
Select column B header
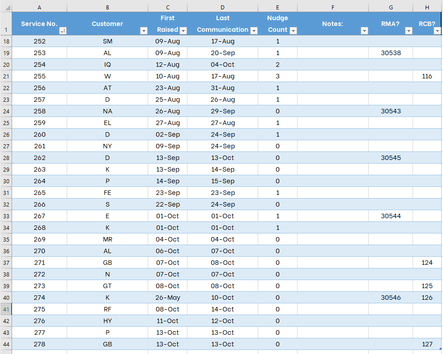click(107, 8)
